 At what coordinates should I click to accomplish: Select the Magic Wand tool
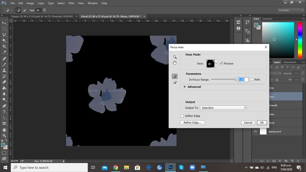pos(4,41)
